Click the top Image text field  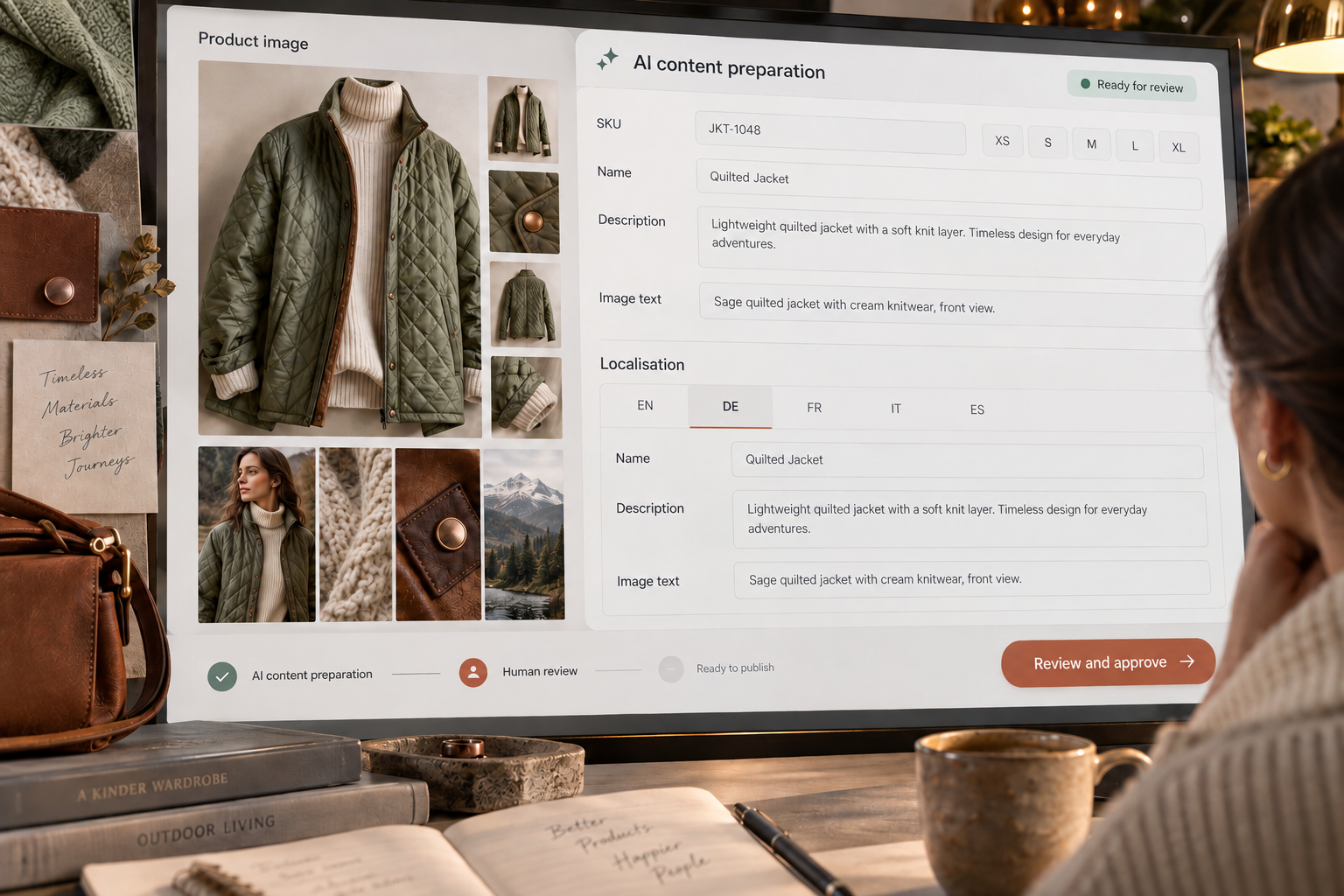coord(953,305)
